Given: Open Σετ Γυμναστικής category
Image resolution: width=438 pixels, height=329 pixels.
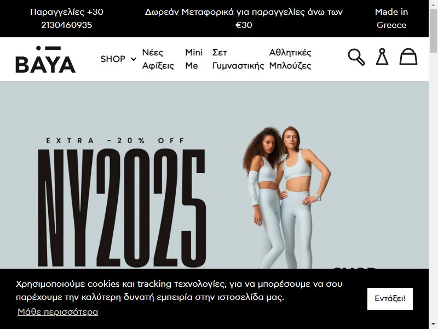Looking at the screenshot, I should tap(238, 59).
